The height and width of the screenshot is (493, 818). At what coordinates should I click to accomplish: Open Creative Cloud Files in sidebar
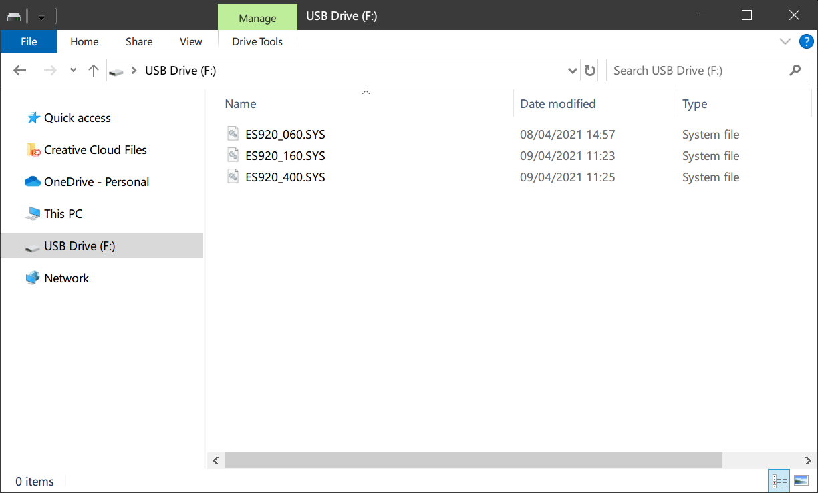click(96, 150)
